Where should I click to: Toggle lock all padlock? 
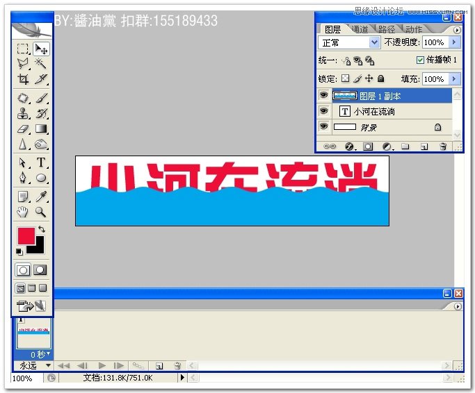pyautogui.click(x=381, y=78)
